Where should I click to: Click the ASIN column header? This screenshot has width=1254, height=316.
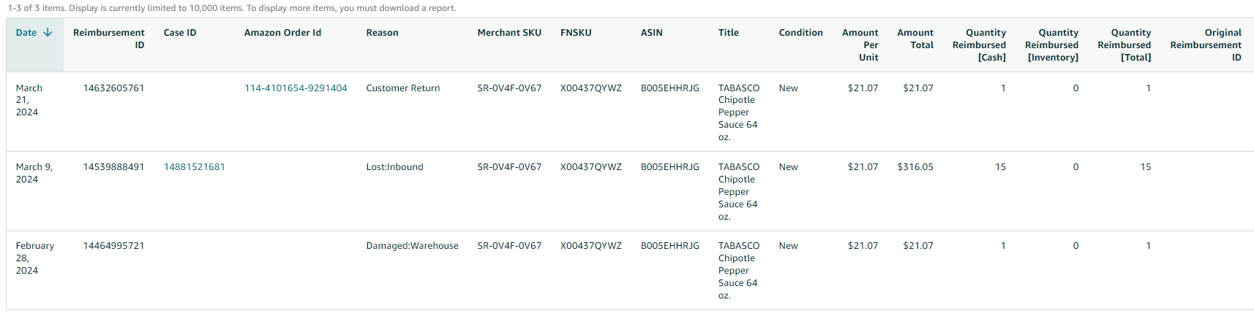(x=652, y=33)
